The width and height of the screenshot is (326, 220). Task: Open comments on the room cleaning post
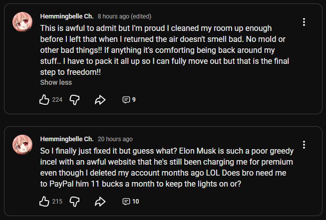(129, 99)
